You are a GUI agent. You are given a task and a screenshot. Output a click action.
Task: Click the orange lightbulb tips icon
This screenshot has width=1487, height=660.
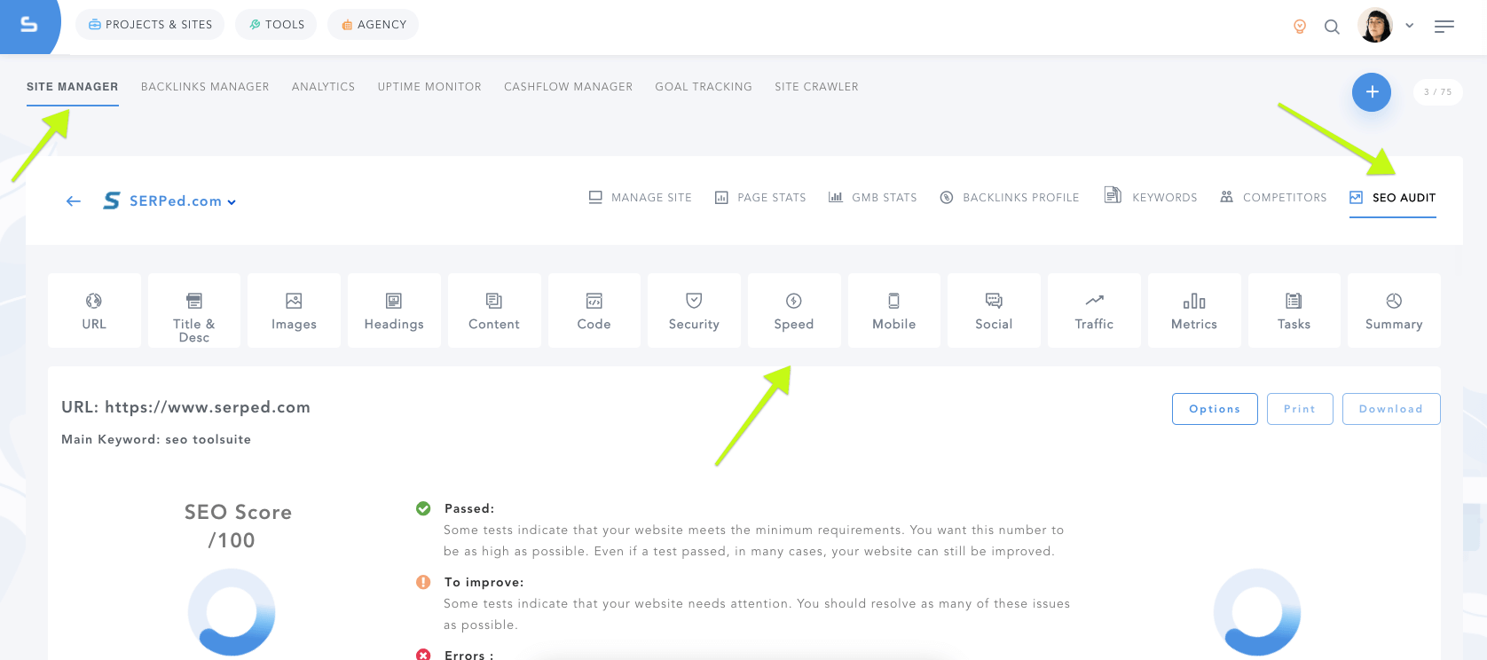click(x=1300, y=27)
